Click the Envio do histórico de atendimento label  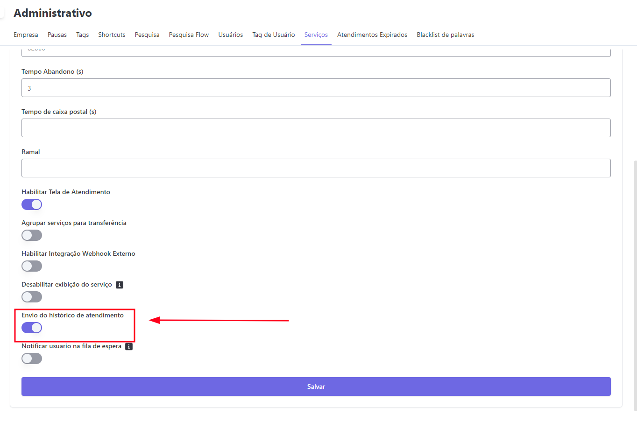[x=72, y=315]
